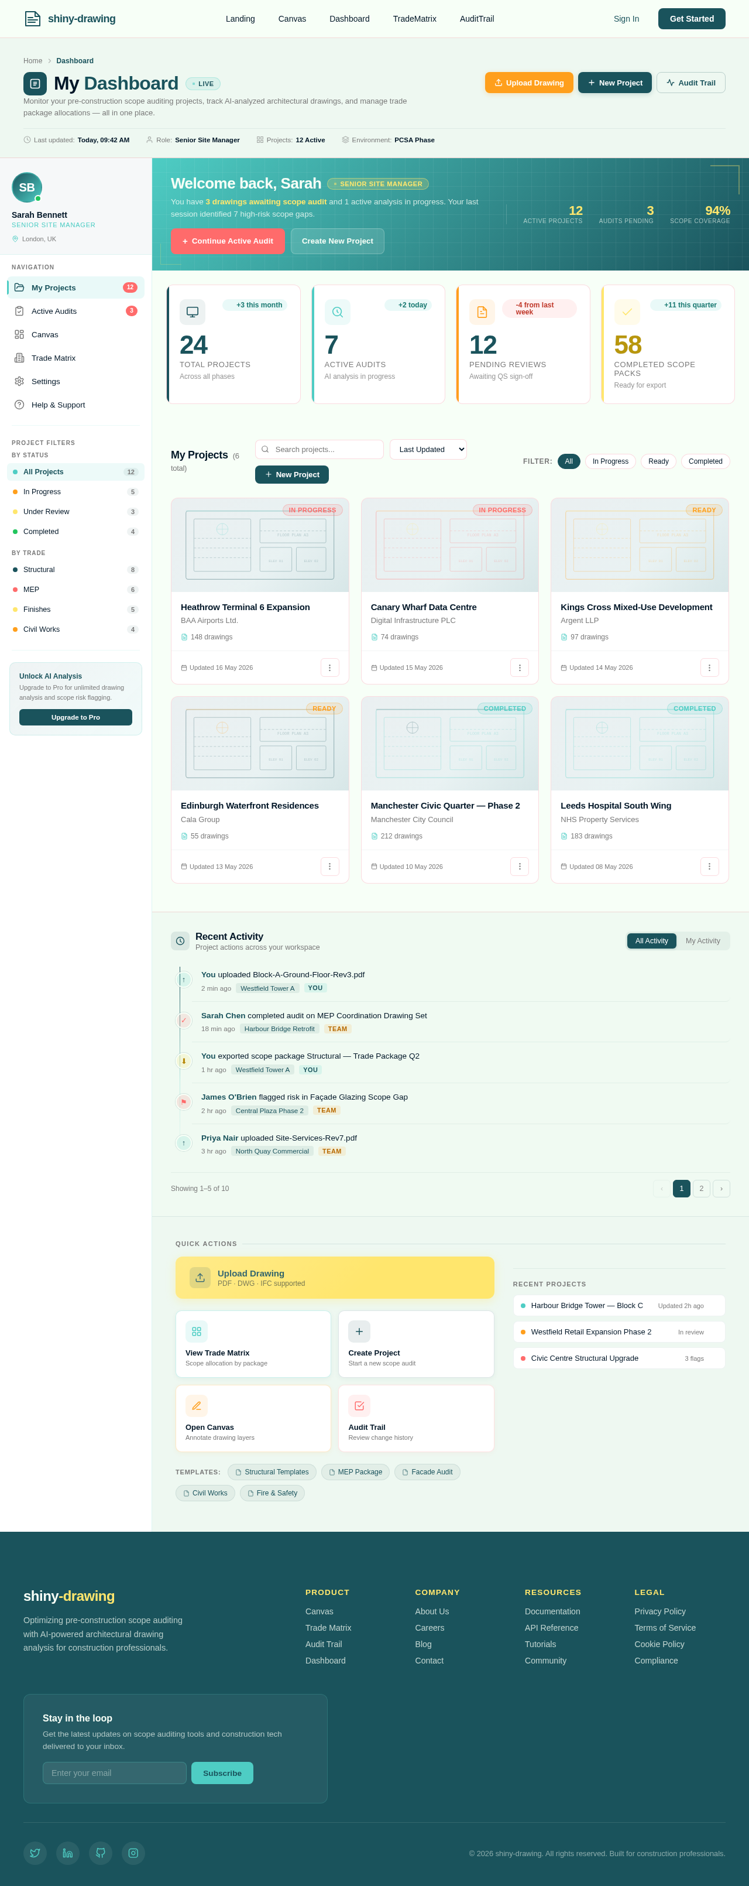Open GitHub social icon in footer

click(100, 1853)
